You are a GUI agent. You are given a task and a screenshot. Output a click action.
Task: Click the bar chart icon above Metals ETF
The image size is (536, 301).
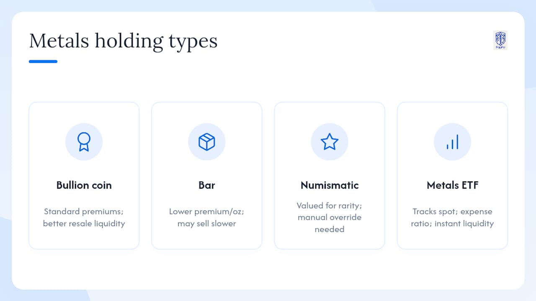click(452, 142)
